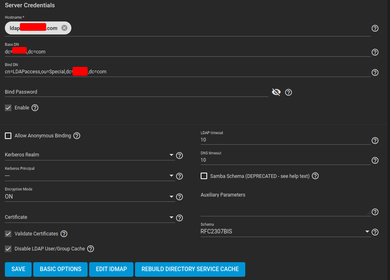Screen dimensions: 390x280
Task: Open the Schema RFC2307BIS dropdown
Action: (x=285, y=231)
